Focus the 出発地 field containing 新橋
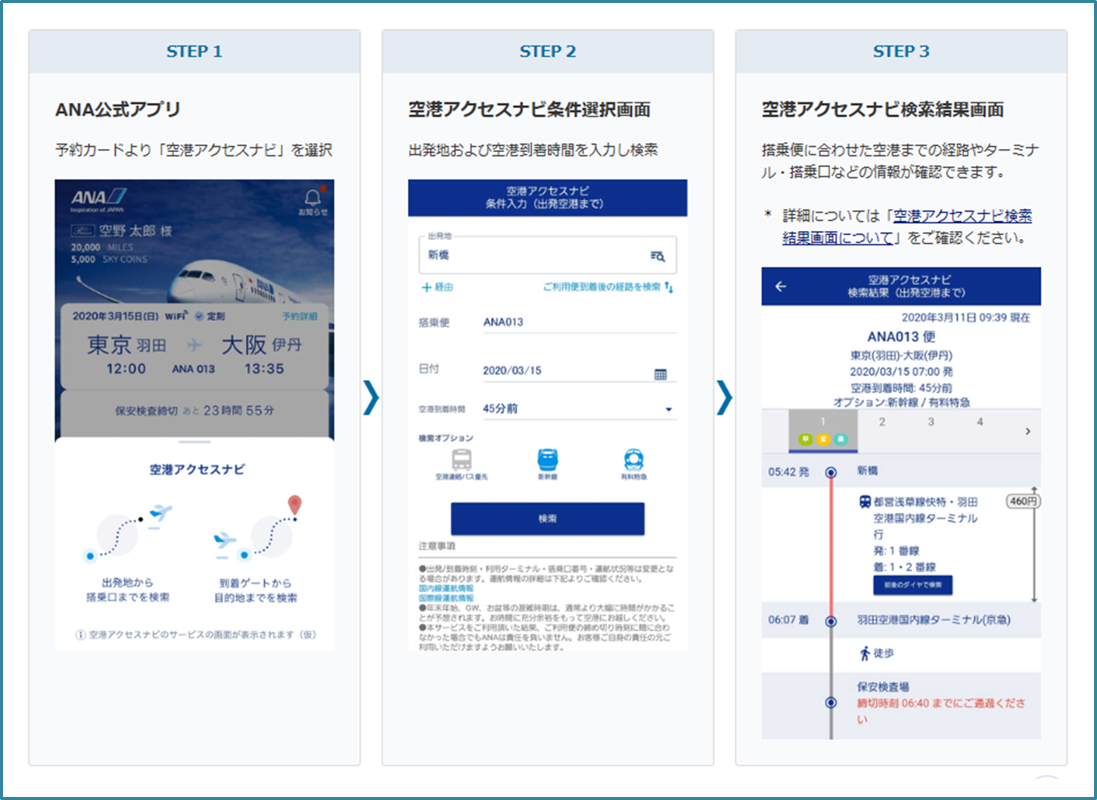Viewport: 1097px width, 800px height. coord(548,254)
